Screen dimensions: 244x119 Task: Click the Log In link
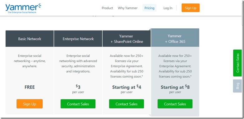pos(168,8)
